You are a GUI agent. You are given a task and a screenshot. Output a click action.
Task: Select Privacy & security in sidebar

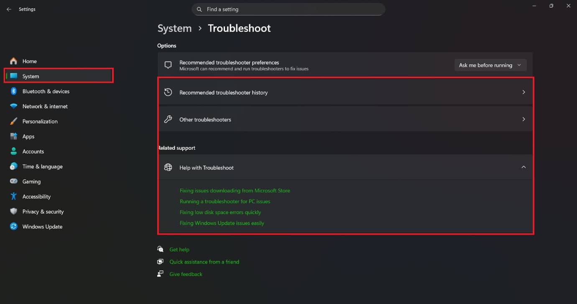[13, 212]
